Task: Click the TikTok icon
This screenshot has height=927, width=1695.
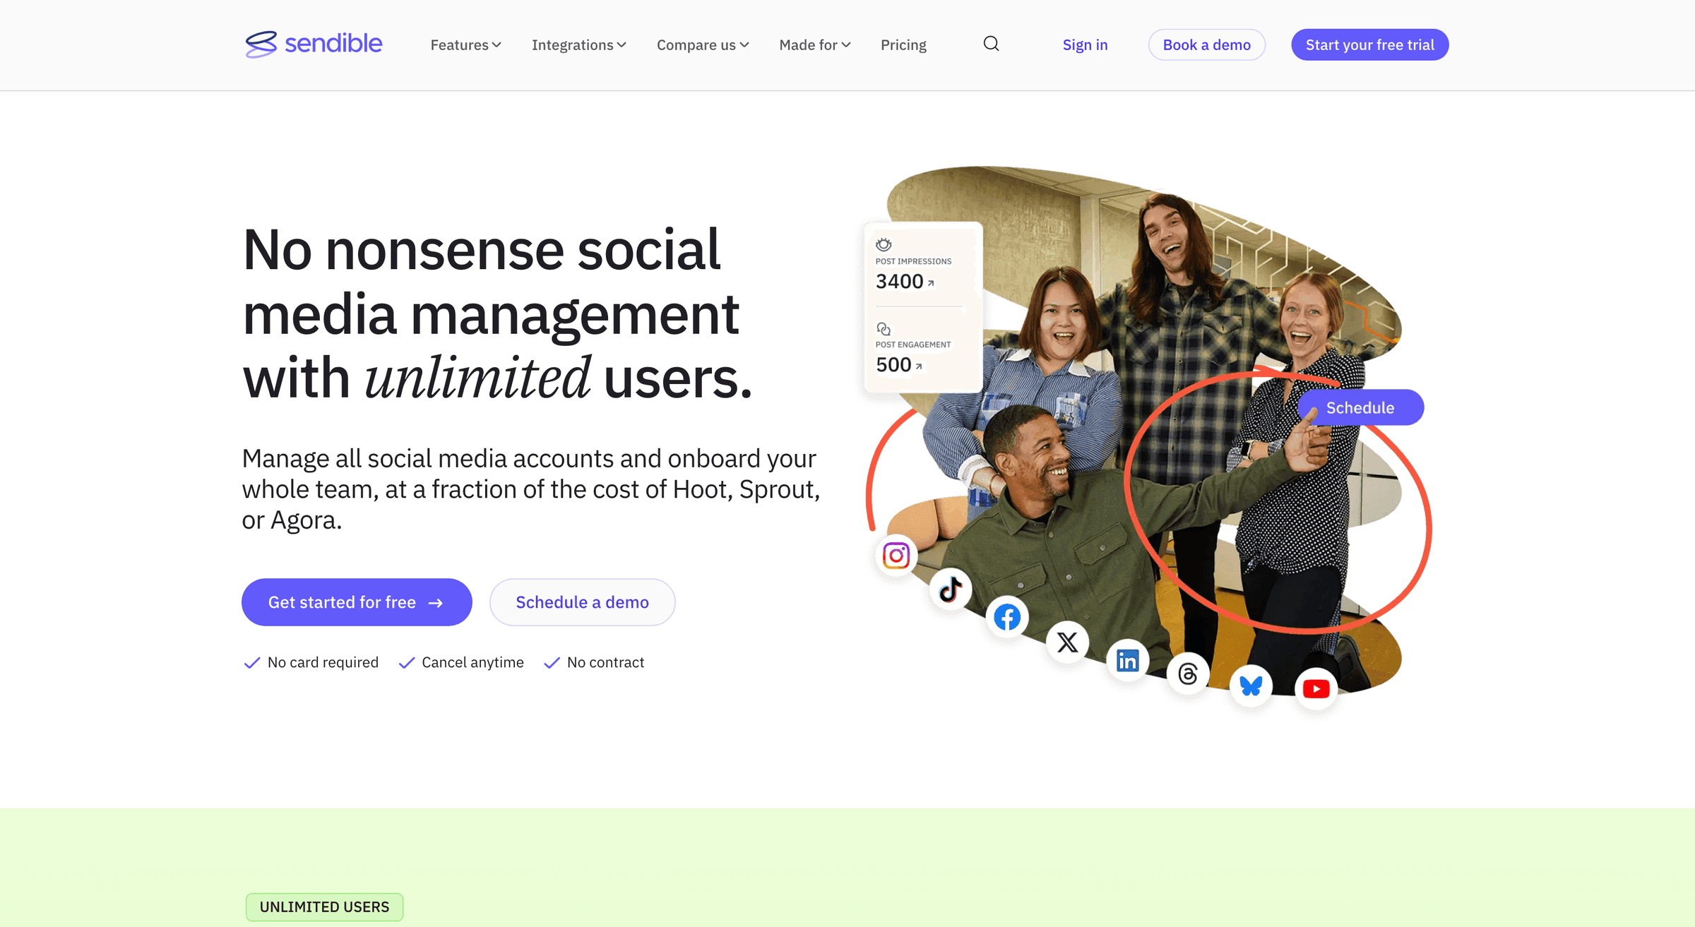Action: pyautogui.click(x=951, y=589)
